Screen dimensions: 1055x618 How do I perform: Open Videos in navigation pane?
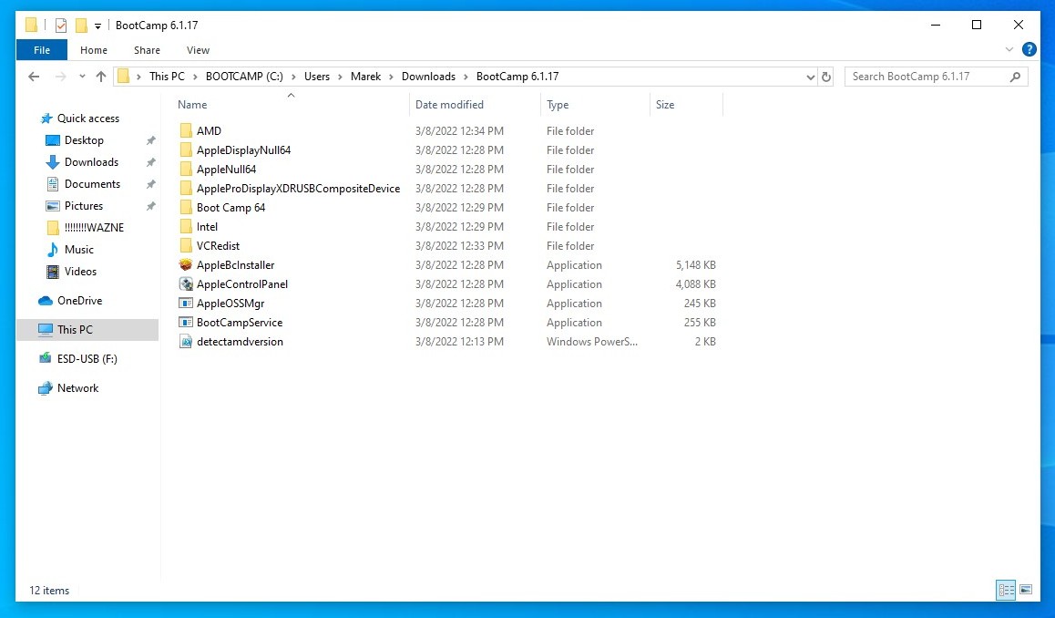click(80, 272)
